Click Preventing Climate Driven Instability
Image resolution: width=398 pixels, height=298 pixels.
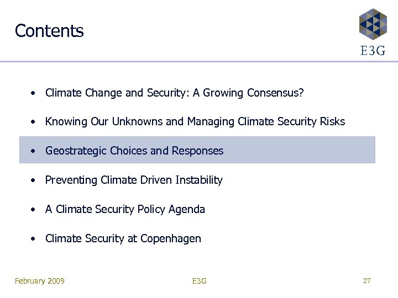coord(134,180)
